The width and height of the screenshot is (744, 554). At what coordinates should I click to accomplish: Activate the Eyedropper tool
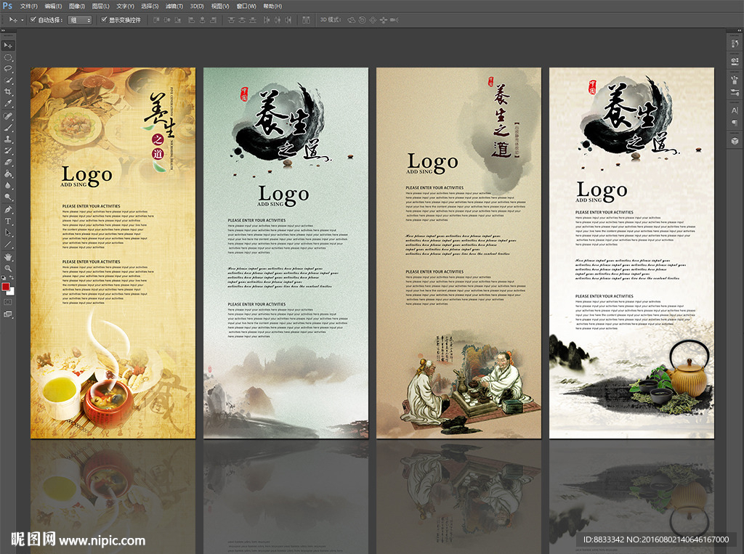[8, 104]
